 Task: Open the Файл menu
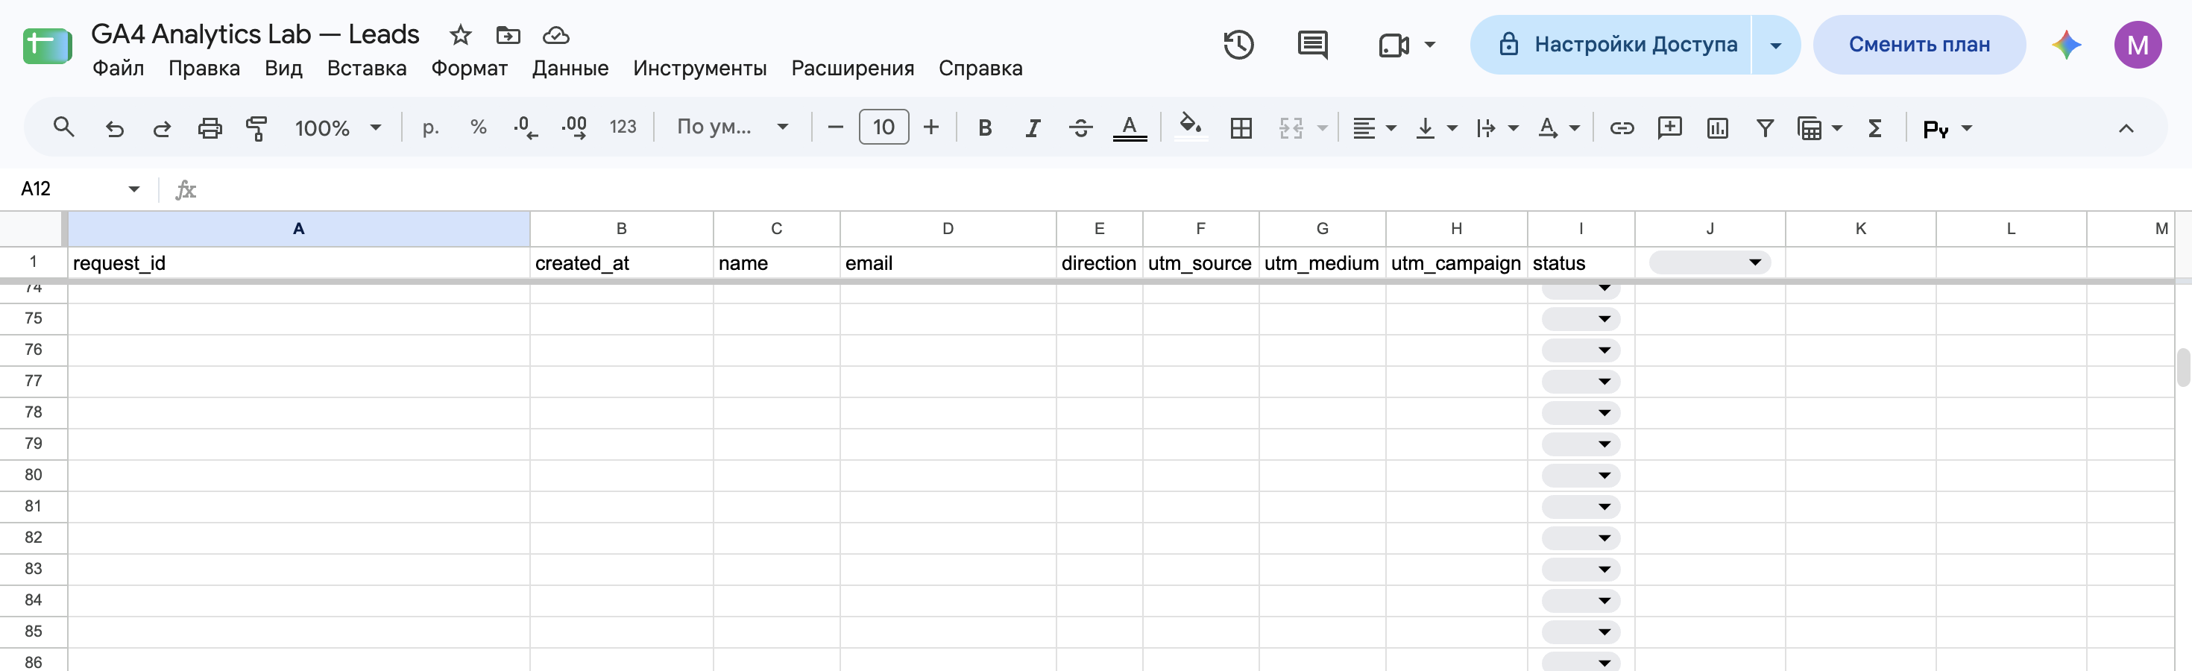119,68
